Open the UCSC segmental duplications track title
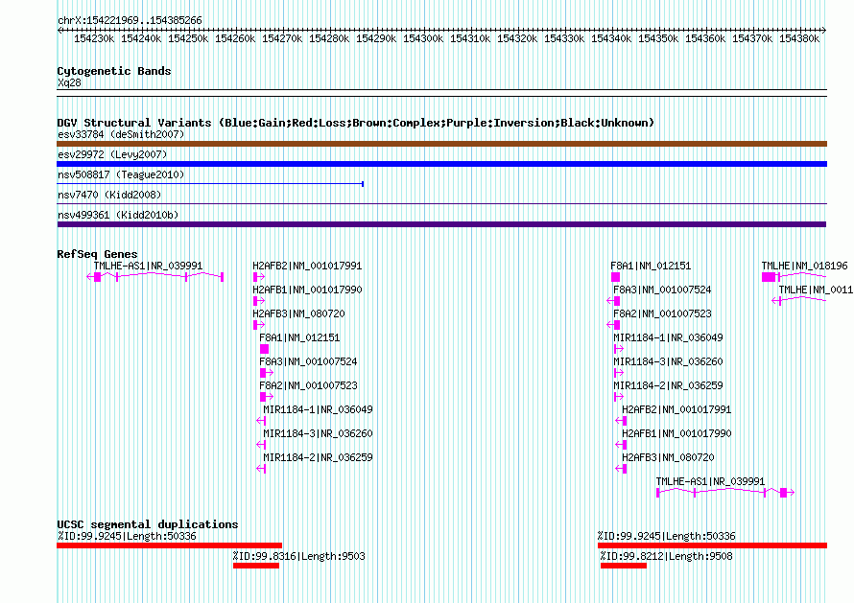The image size is (854, 603). pos(148,524)
